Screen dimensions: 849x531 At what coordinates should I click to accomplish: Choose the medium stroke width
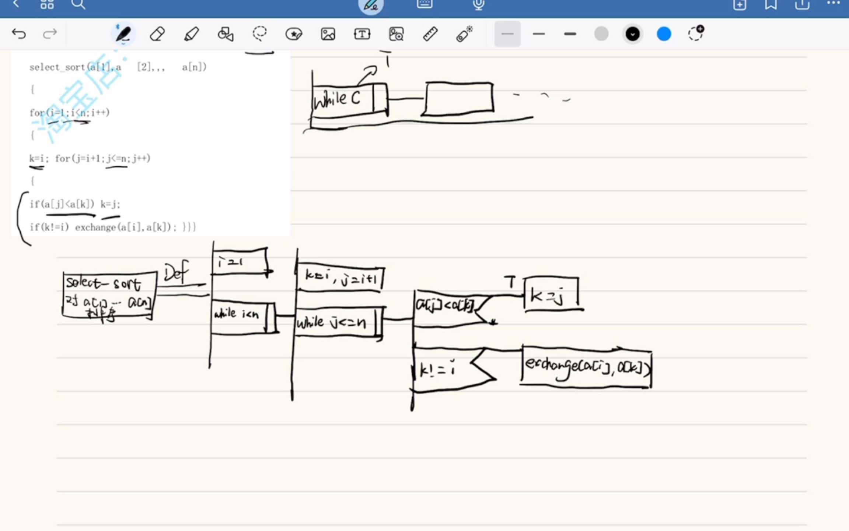pyautogui.click(x=539, y=34)
